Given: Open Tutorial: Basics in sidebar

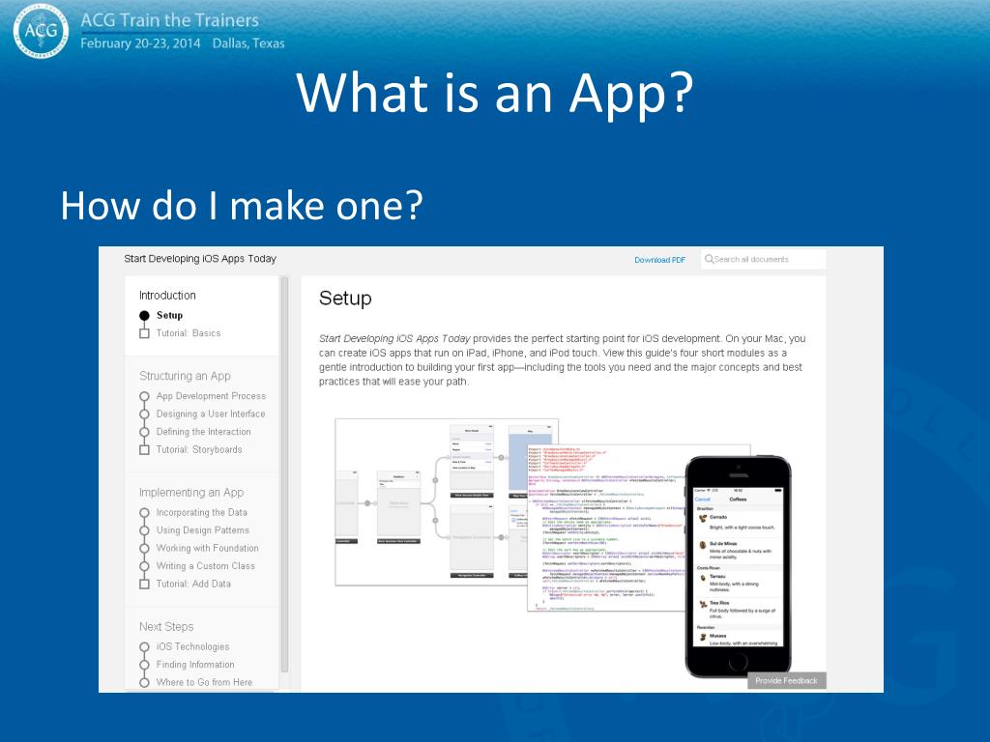Looking at the screenshot, I should click(189, 333).
